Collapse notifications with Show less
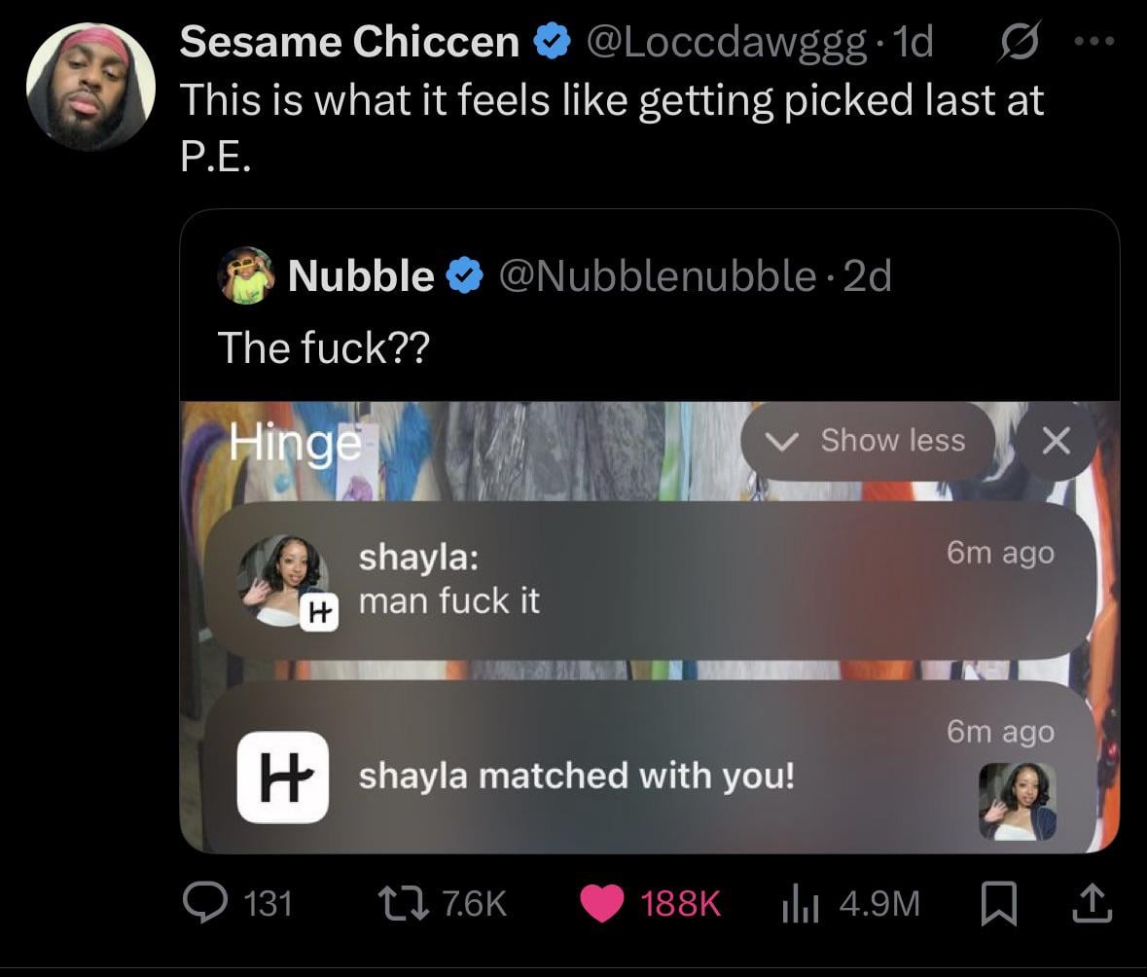1147x977 pixels. point(868,441)
